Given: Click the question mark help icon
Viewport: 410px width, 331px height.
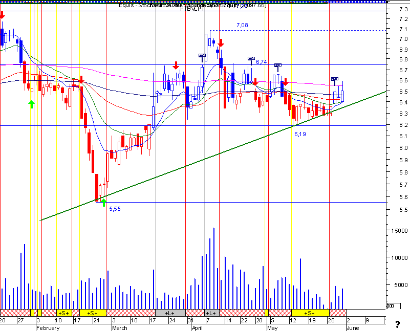Looking at the screenshot, I should [397, 324].
